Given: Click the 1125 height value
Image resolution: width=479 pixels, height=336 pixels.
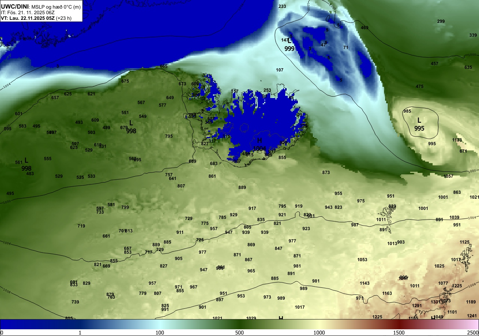Looking at the screenshot, I should click(464, 242).
